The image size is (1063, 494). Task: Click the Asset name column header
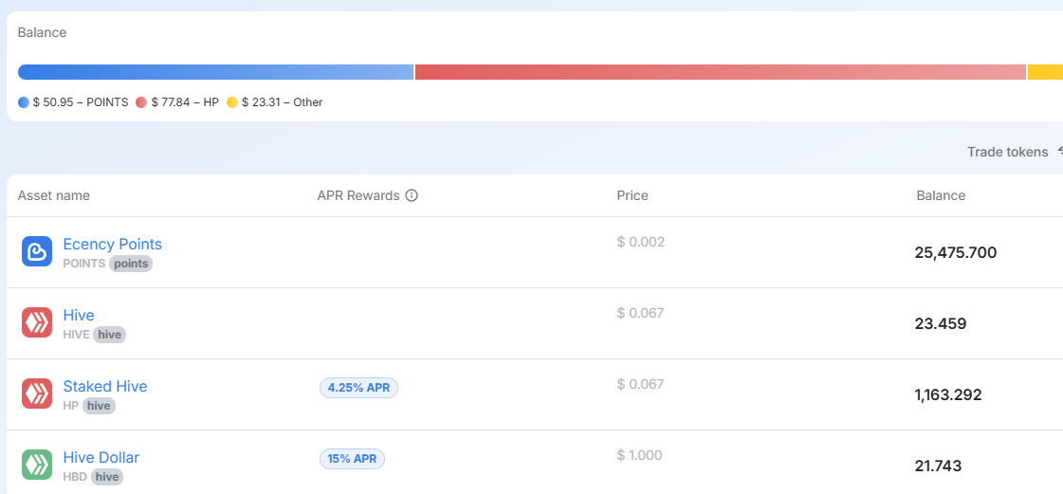[54, 195]
